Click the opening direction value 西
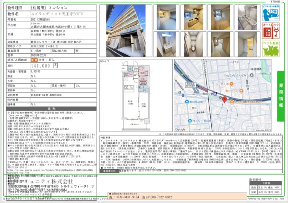288x203 pixels. pos(77,51)
